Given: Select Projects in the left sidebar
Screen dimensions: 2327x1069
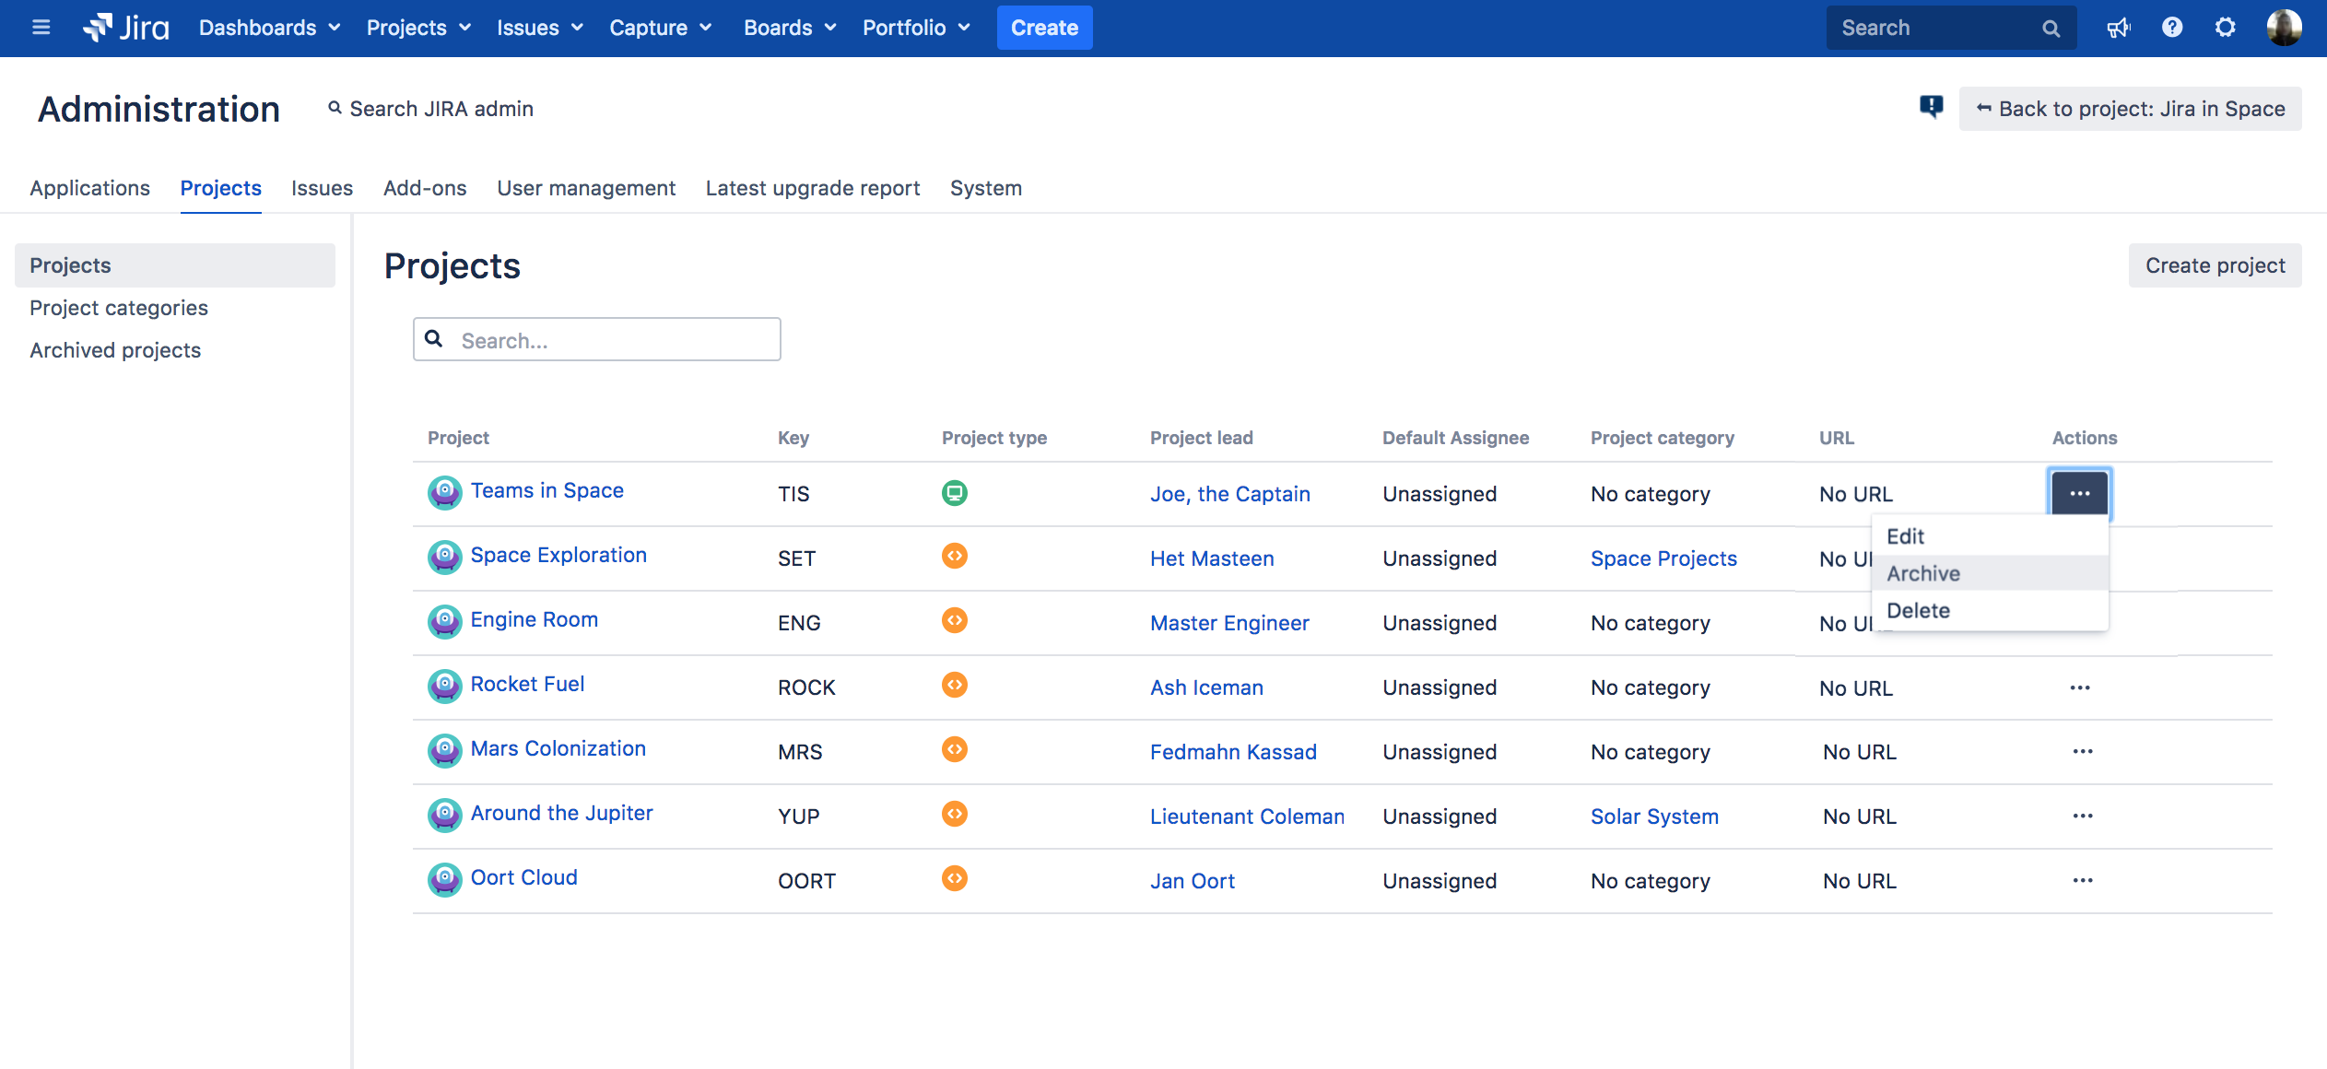Looking at the screenshot, I should point(175,265).
